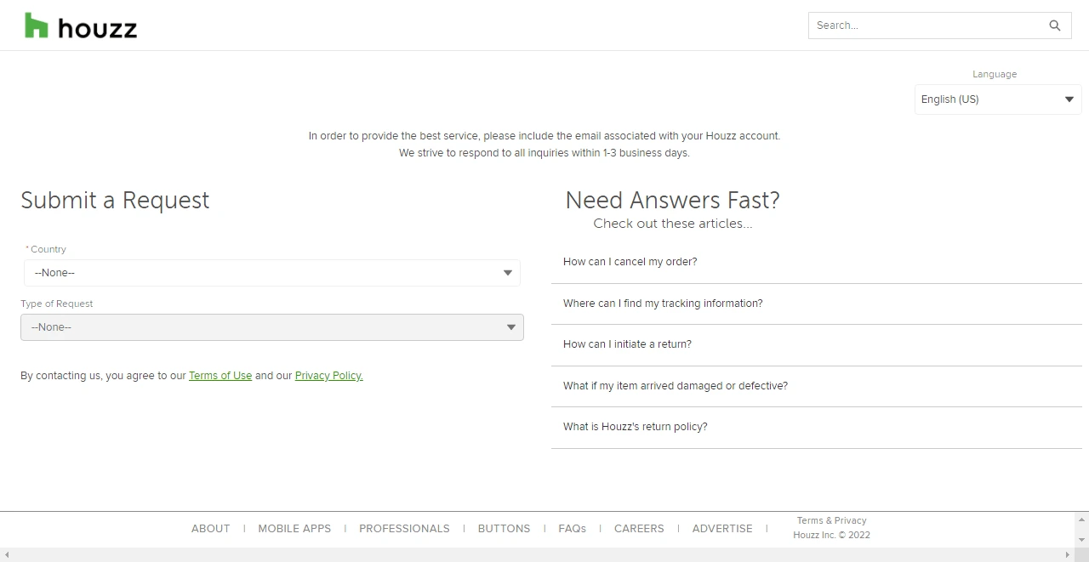This screenshot has width=1089, height=562.
Task: Open 'How can I cancel my order?' article
Action: coord(630,262)
